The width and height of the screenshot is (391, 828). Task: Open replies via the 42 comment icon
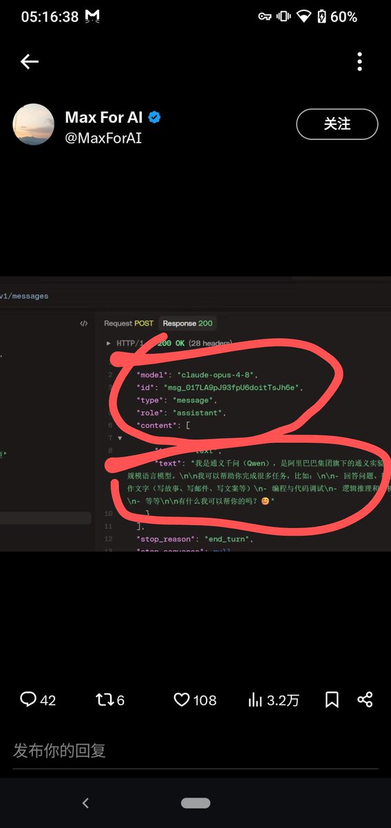(x=28, y=700)
